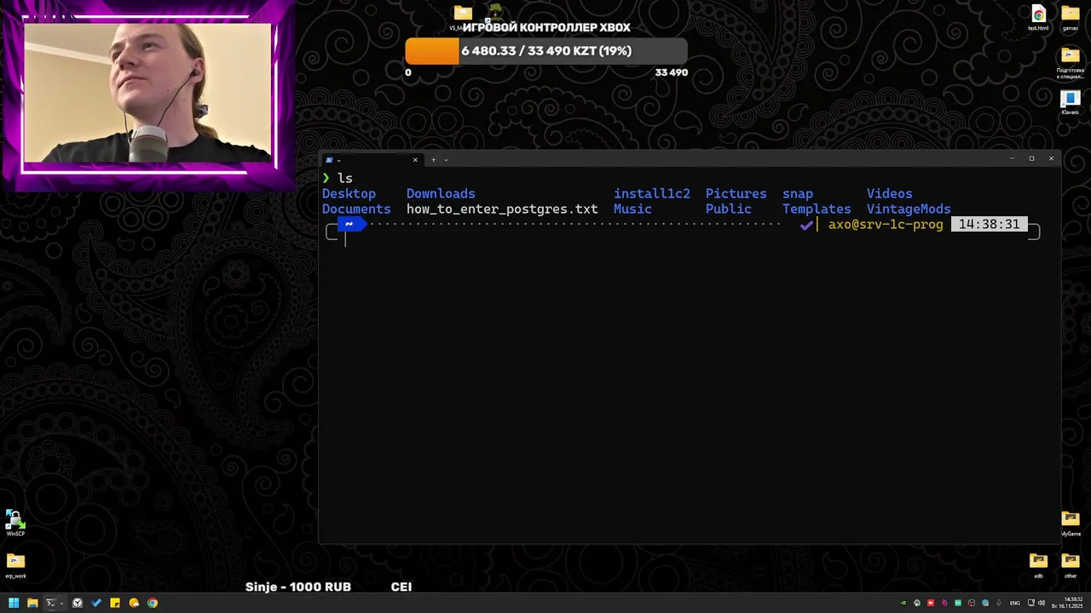Open the volume speaker tray icon
Screen dimensions: 1091x613
point(1042,603)
